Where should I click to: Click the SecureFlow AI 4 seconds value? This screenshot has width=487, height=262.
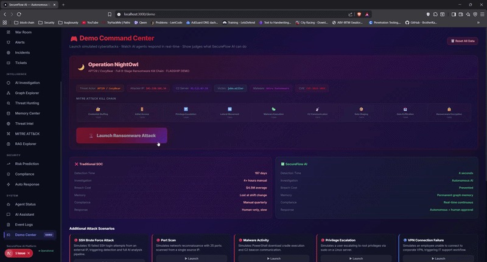click(466, 173)
